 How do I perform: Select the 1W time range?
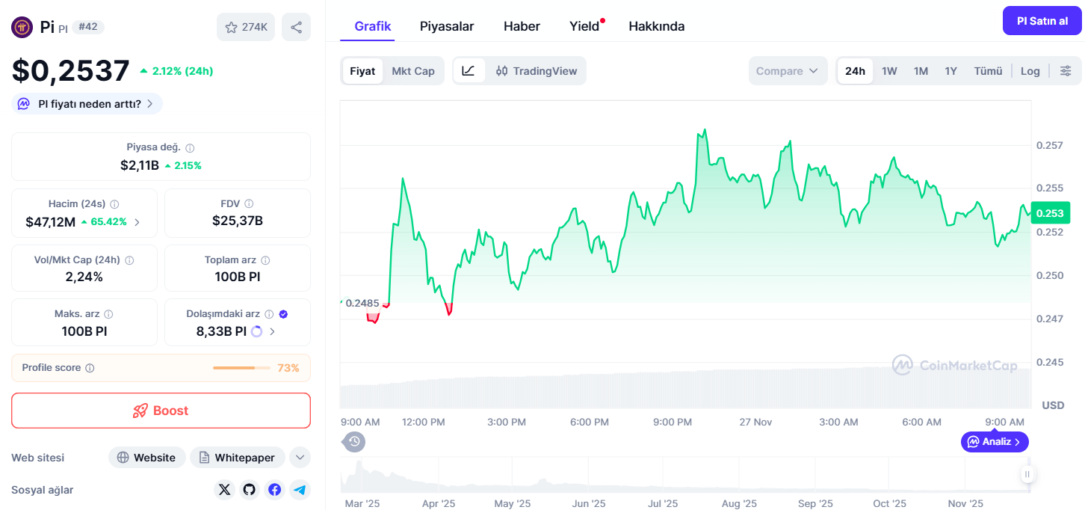point(889,71)
